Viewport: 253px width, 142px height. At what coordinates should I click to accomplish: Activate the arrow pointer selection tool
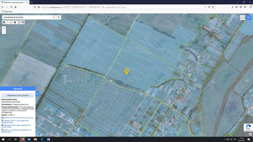click(15, 22)
